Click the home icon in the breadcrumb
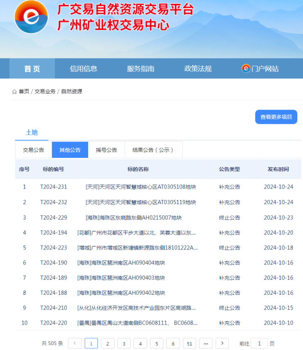The image size is (303, 350). coord(14,92)
